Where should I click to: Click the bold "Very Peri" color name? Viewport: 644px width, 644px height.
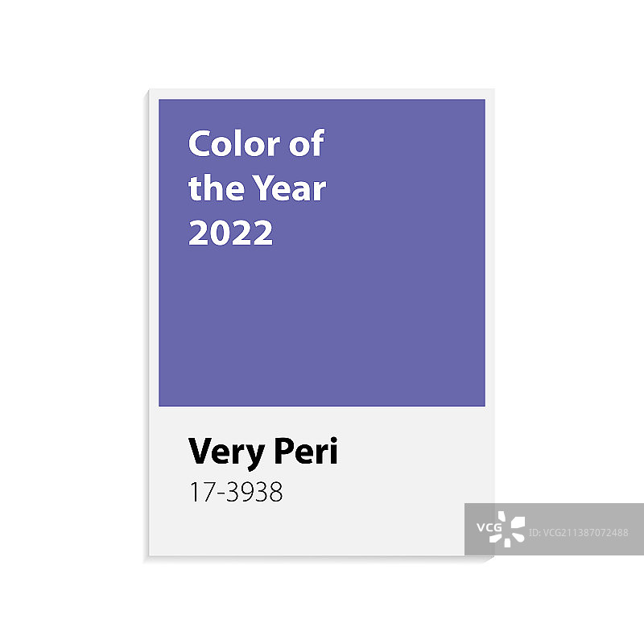(262, 452)
